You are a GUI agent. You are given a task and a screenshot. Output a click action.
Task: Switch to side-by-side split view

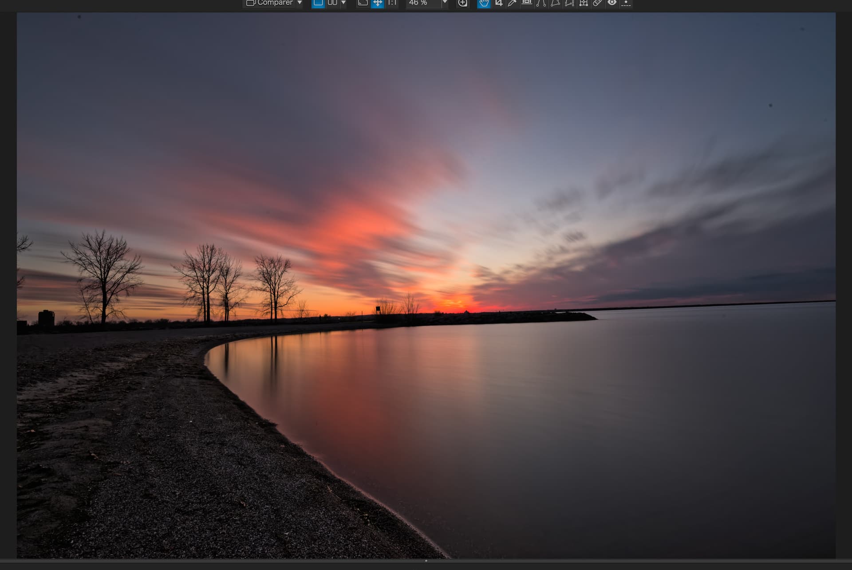coord(332,3)
